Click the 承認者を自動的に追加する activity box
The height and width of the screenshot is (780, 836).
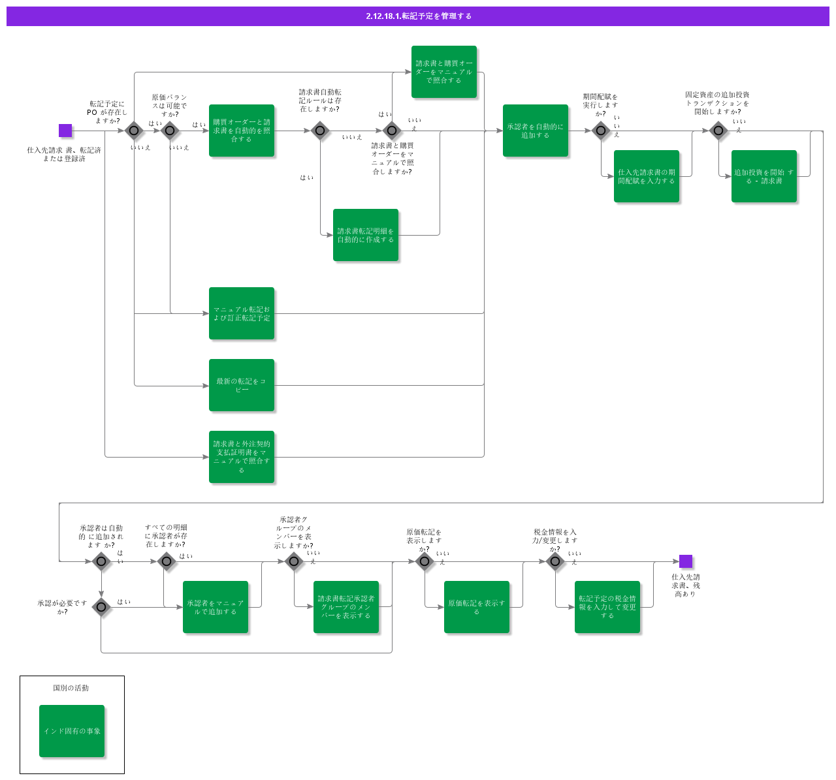click(536, 131)
